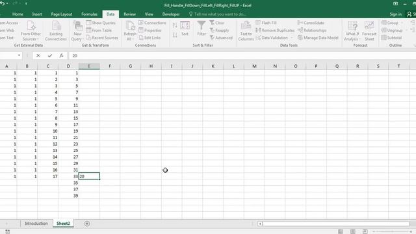Open the Review tab
This screenshot has height=234, width=416.
click(x=130, y=14)
